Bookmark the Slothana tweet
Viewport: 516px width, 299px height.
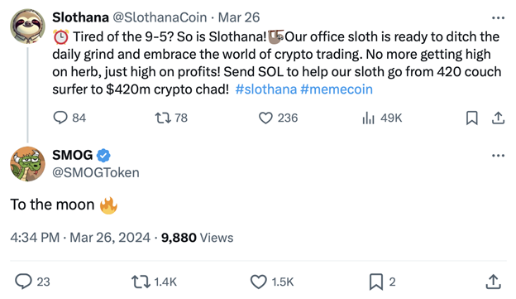click(472, 118)
